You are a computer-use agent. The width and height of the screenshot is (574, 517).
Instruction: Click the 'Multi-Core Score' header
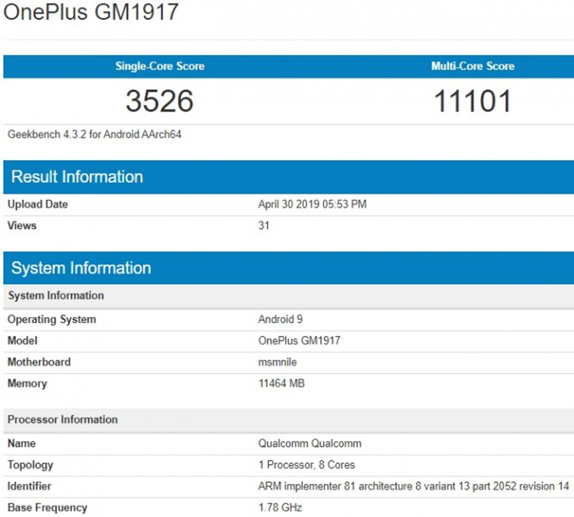473,66
